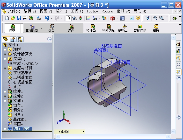
Task: Click the File Explorer icon in task pane
Action: (x=178, y=58)
